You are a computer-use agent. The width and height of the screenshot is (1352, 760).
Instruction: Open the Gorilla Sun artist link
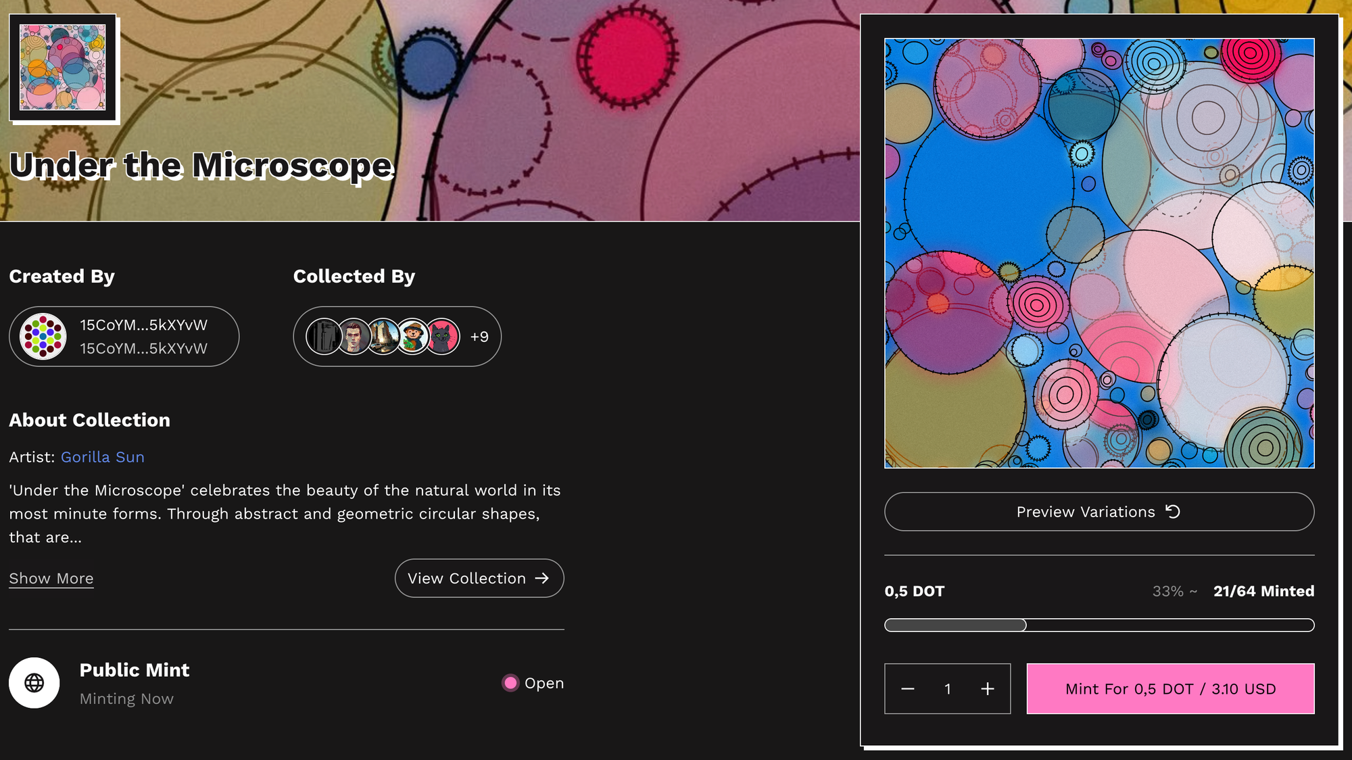[x=103, y=457]
